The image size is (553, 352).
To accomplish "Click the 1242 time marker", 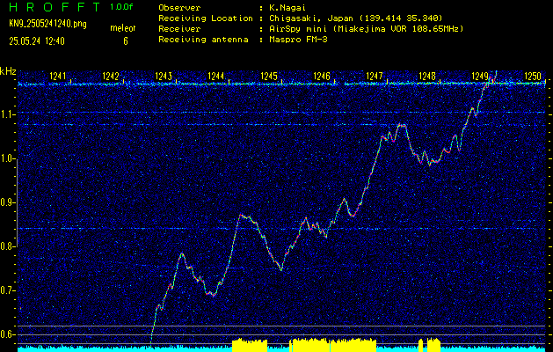I will [111, 76].
